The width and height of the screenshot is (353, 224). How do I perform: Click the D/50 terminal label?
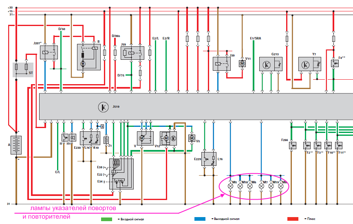tap(62, 29)
